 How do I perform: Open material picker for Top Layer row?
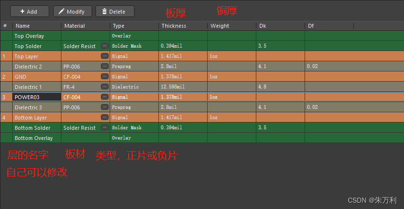click(x=105, y=56)
